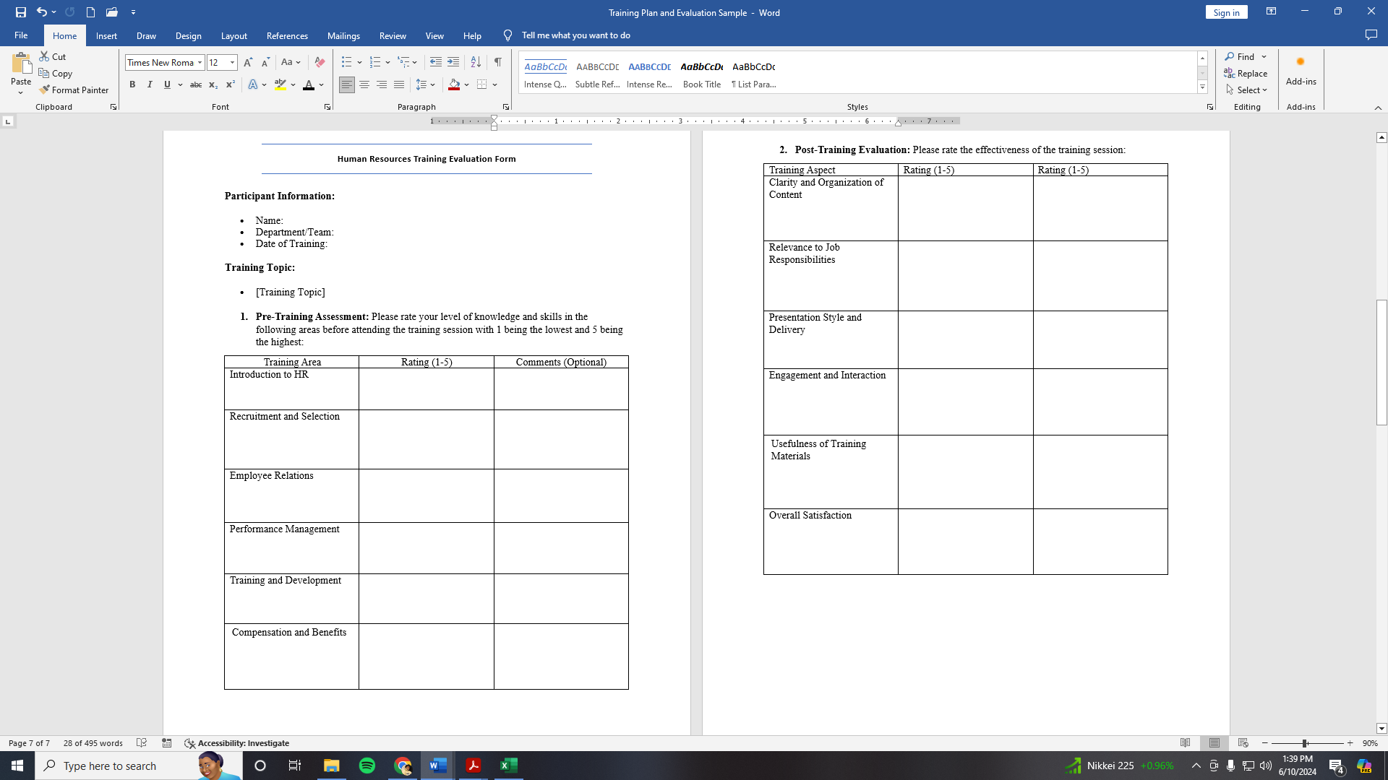Open the Spotify app from the taskbar

click(367, 766)
